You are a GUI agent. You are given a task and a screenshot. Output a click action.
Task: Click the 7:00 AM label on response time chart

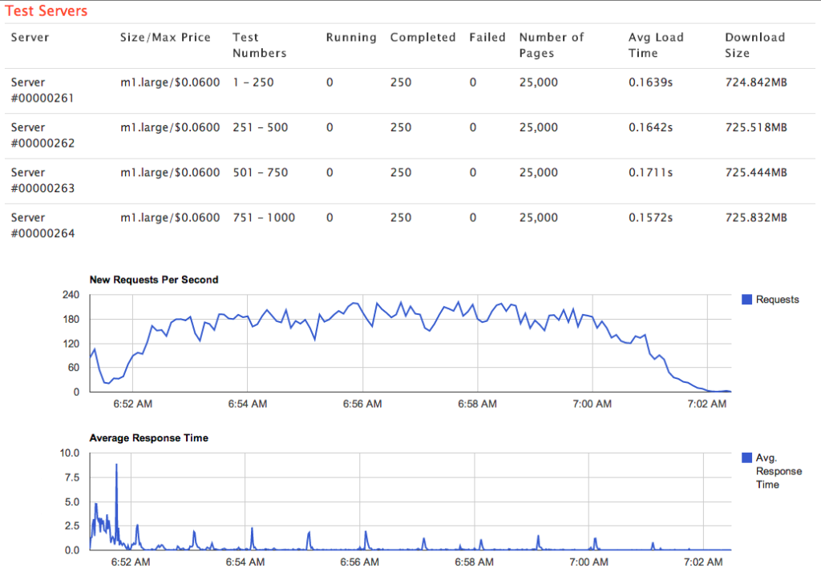coord(588,562)
